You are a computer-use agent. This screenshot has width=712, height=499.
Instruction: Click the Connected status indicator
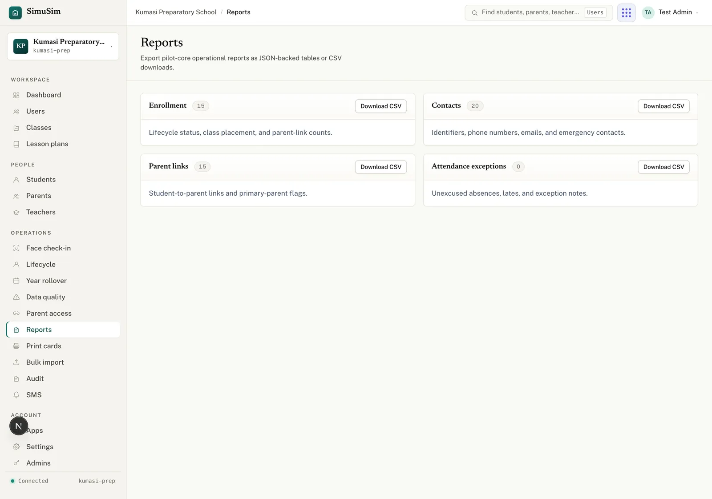[29, 481]
